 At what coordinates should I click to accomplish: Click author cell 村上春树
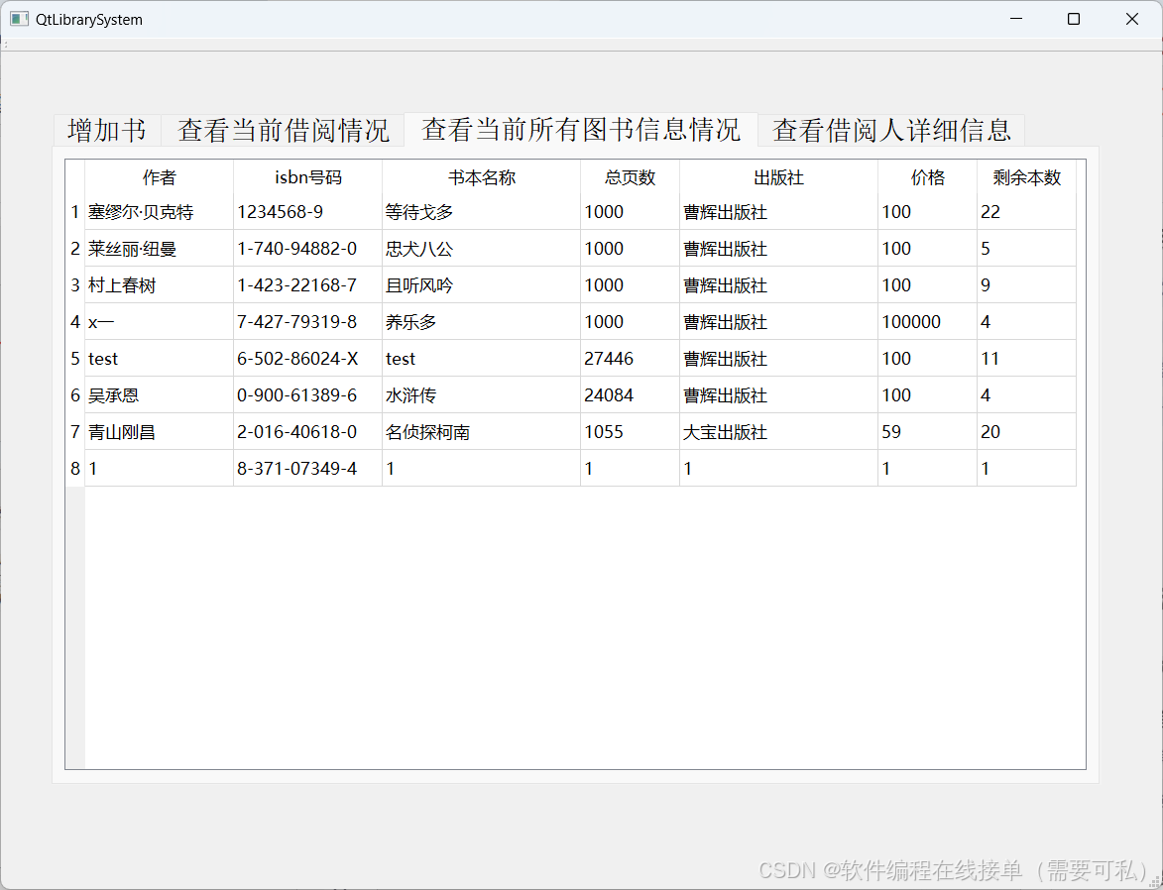[x=160, y=284]
